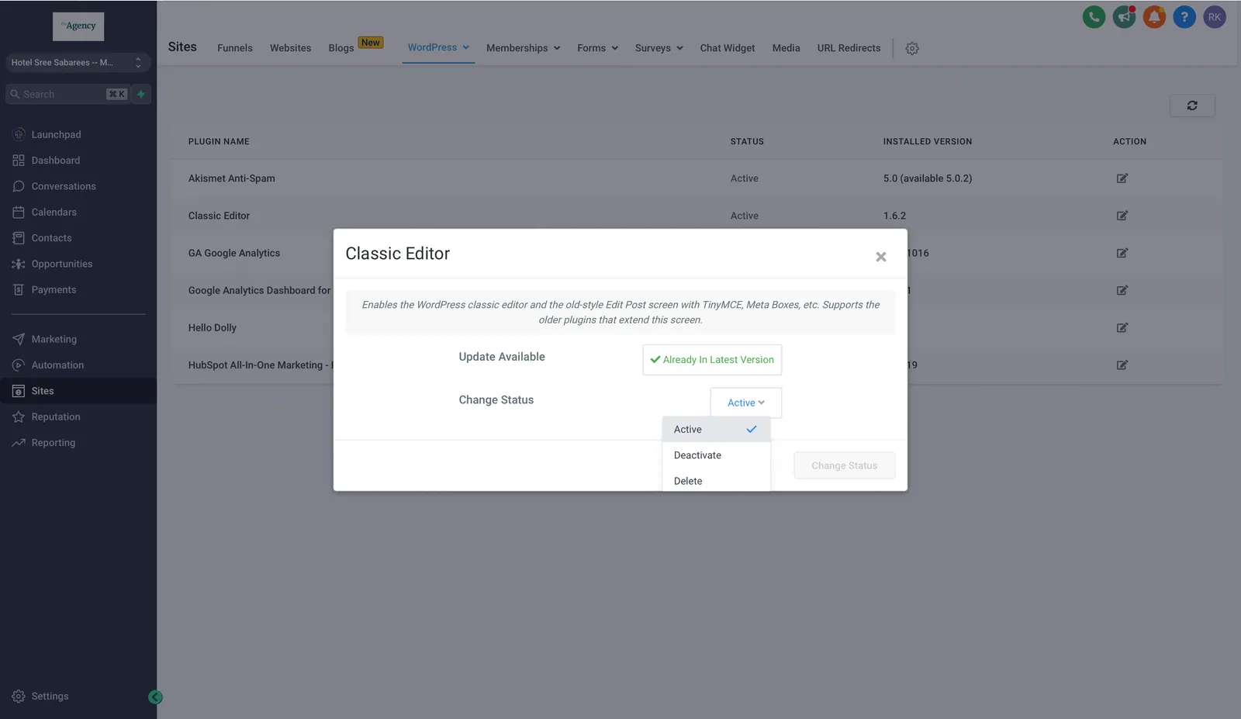The width and height of the screenshot is (1241, 719).
Task: Switch to the Media tab
Action: (x=786, y=48)
